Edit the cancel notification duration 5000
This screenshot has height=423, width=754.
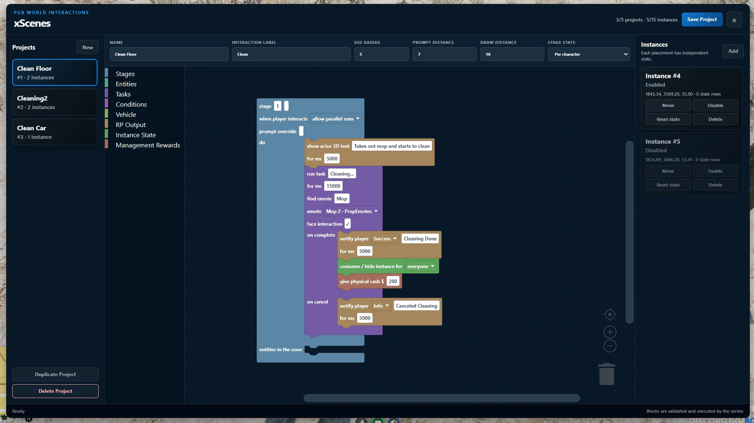click(364, 318)
